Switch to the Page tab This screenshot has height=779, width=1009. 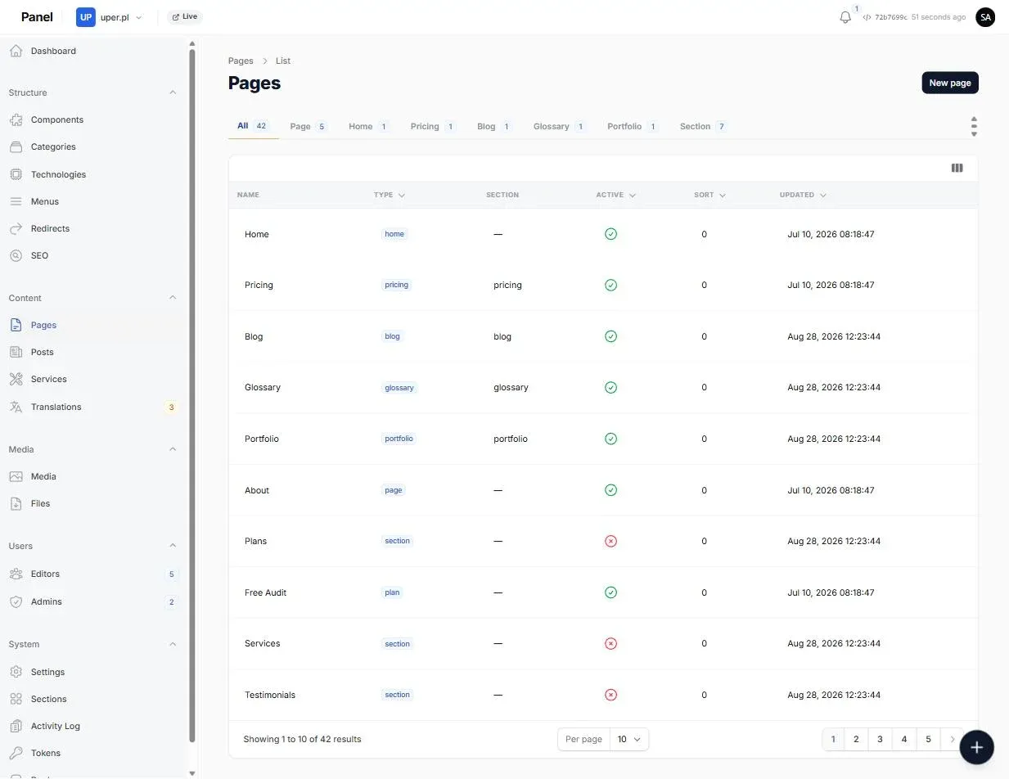(309, 126)
